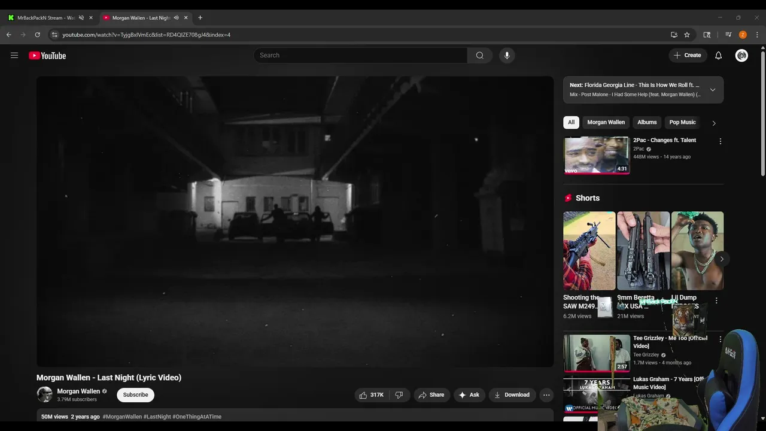Select the Pop Music filter chip
The height and width of the screenshot is (431, 766).
point(682,122)
